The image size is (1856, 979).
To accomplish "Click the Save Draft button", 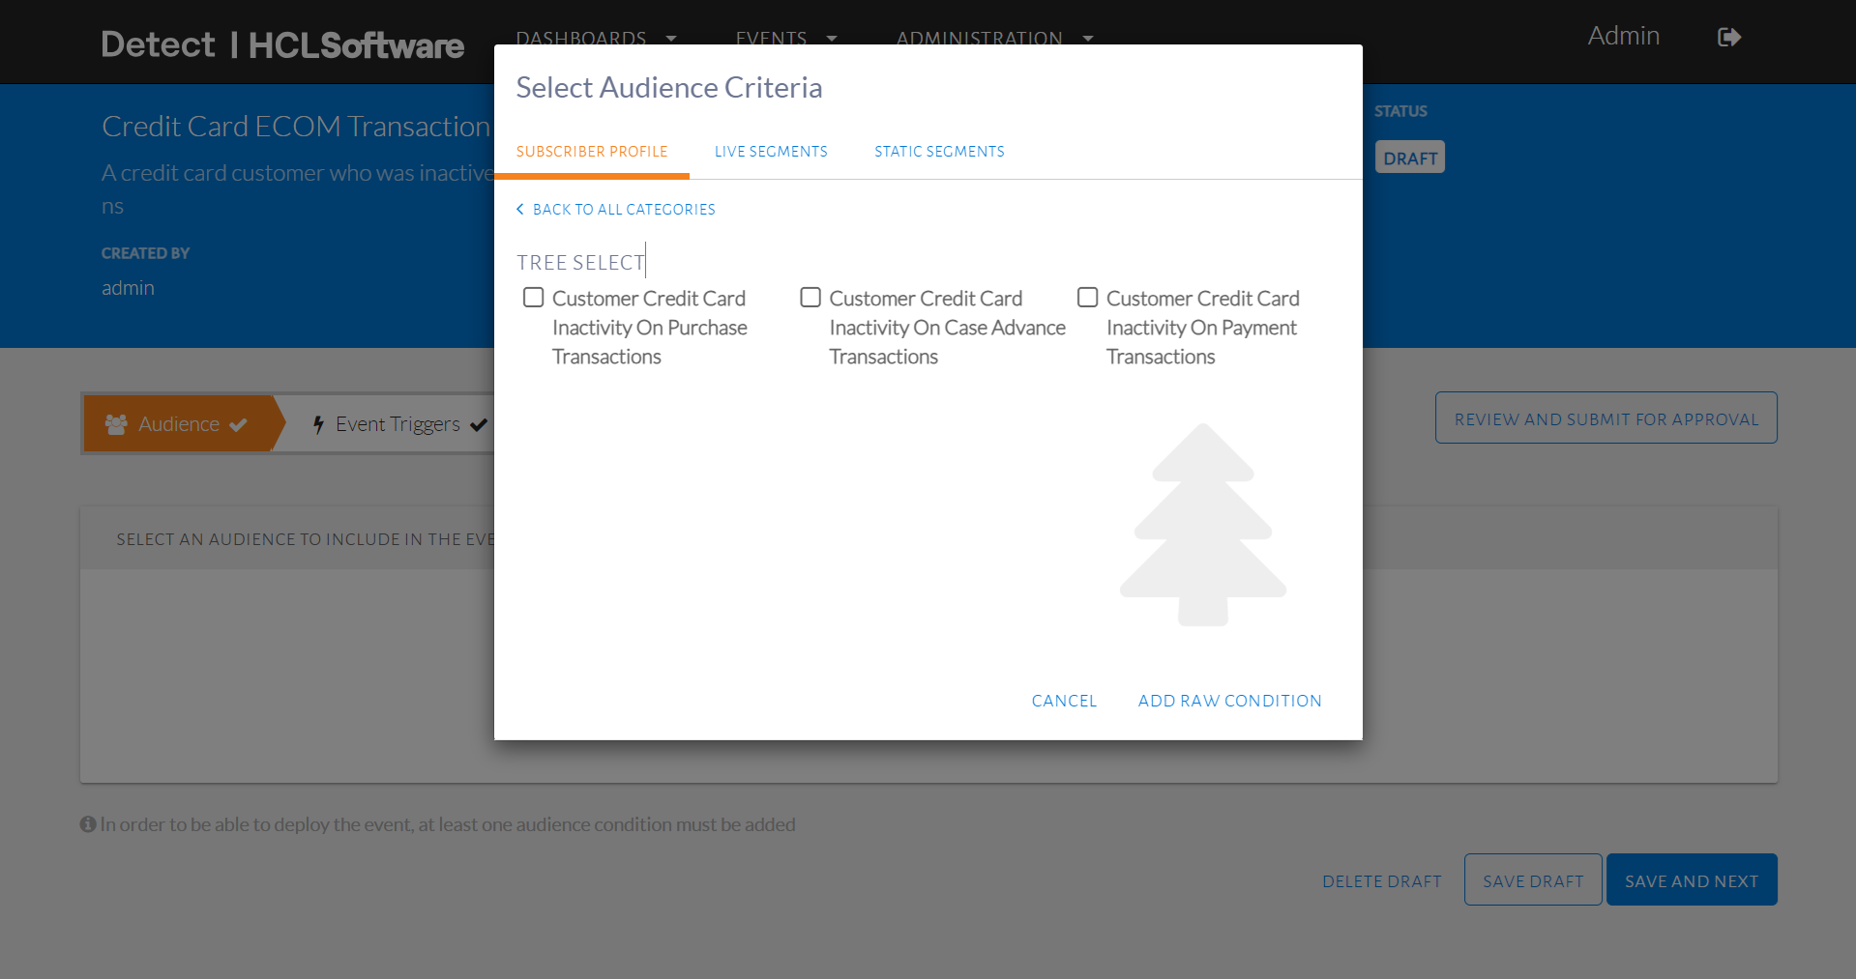I will (1534, 880).
